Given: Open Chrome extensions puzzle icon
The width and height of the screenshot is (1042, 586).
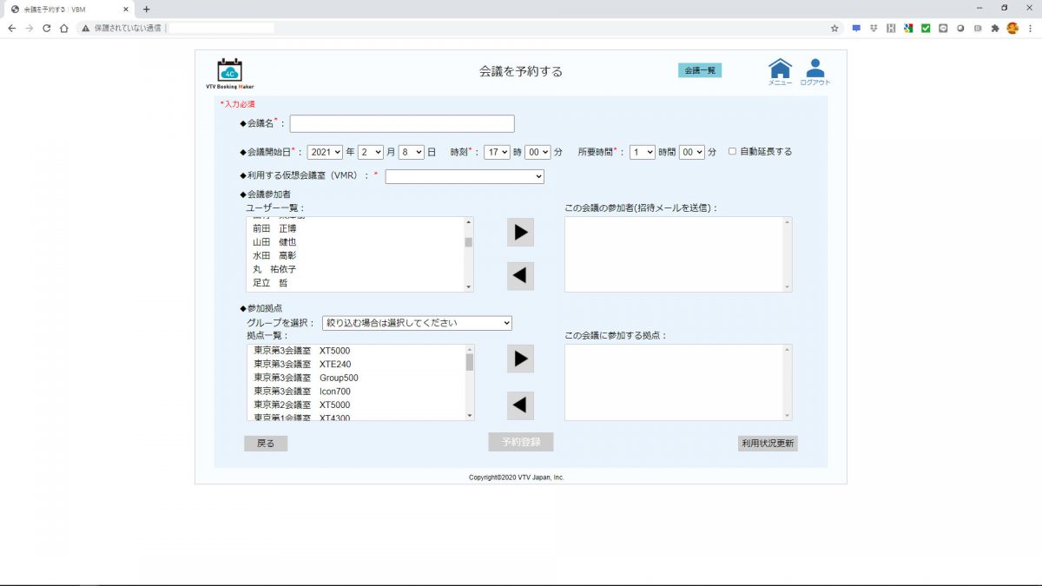Looking at the screenshot, I should click(x=994, y=28).
